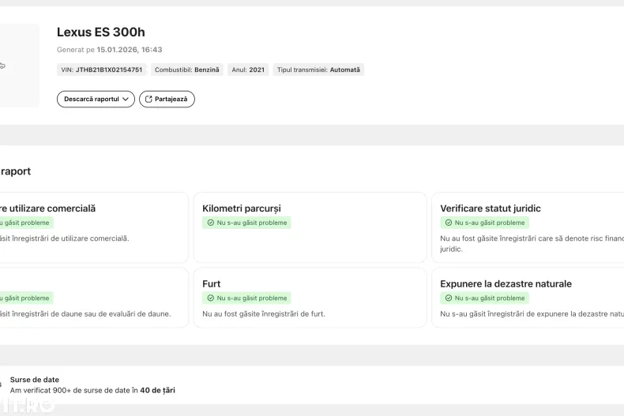Viewport: 624px width, 416px height.
Task: Click the Lexus ES 300h title
Action: 100,32
